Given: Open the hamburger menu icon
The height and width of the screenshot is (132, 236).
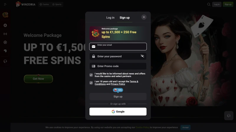Looking at the screenshot, I should pos(5,4).
